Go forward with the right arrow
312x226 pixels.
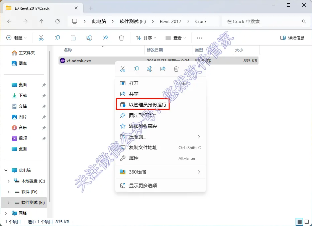[25, 21]
